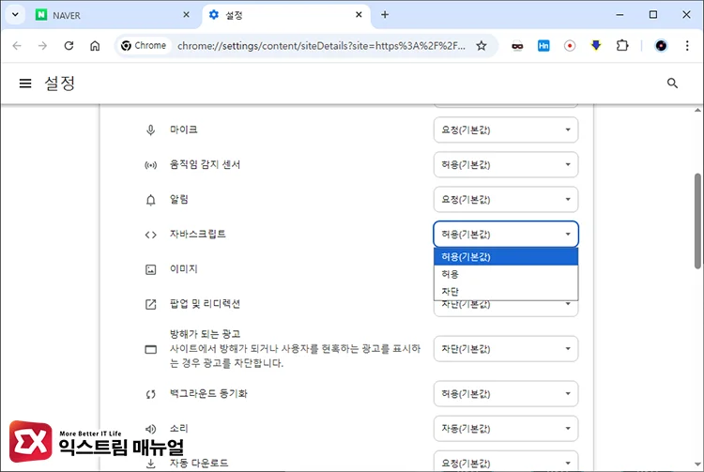This screenshot has height=472, width=704.
Task: Click the 자동 다운로드 label text
Action: pos(199,463)
